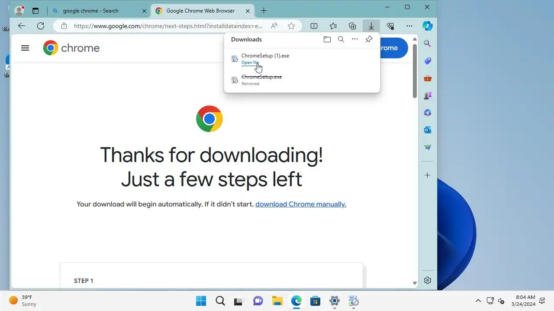Click Microsoft Edge taskbar icon

point(296,301)
